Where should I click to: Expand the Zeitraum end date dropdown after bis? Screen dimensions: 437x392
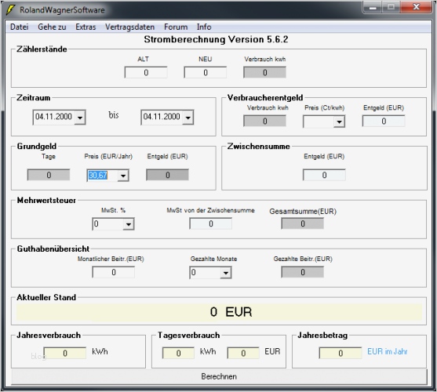coord(188,118)
